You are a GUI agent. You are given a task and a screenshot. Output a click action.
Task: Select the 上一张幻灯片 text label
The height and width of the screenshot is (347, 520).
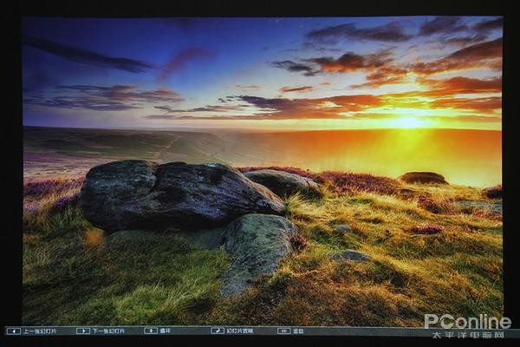[x=40, y=331]
